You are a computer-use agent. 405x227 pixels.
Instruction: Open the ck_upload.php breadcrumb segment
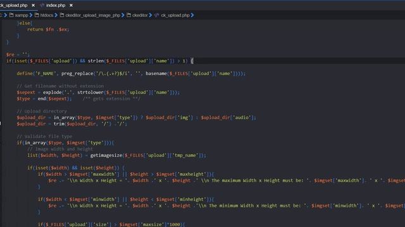175,15
